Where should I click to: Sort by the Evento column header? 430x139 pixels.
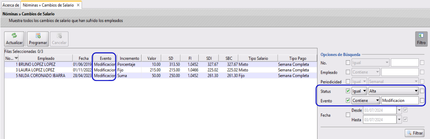click(x=105, y=58)
